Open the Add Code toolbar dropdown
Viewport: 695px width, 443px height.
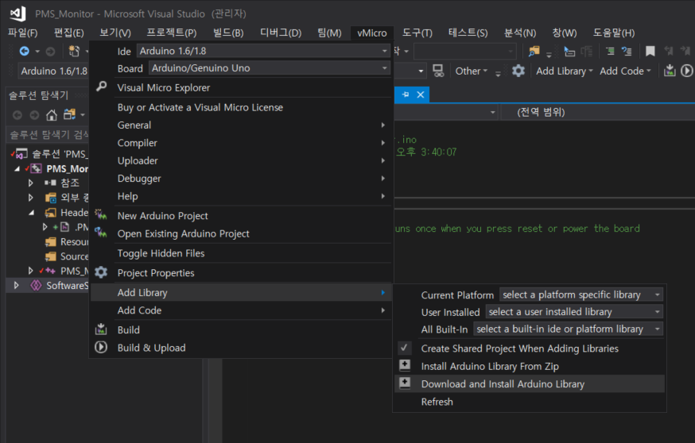tap(625, 71)
